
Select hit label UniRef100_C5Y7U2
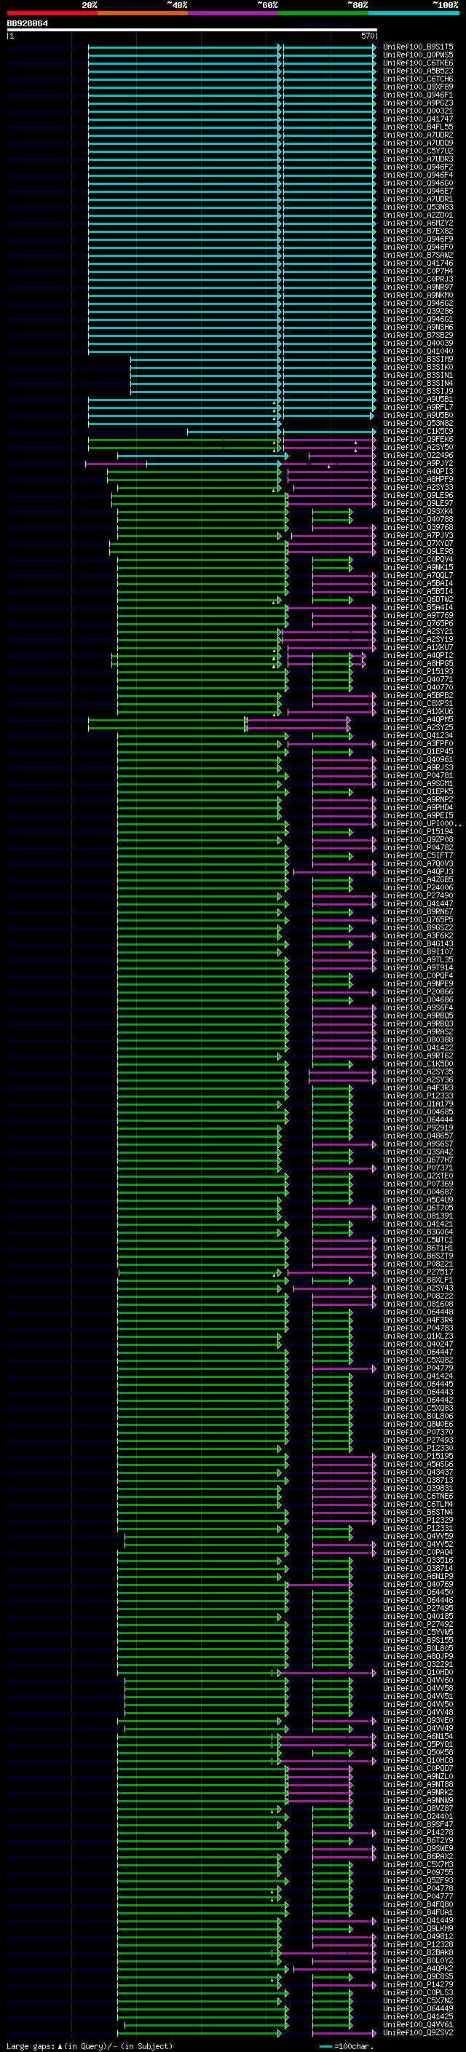(x=418, y=151)
